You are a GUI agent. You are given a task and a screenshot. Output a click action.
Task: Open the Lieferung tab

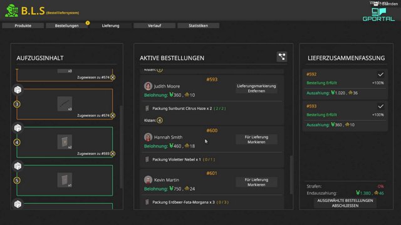point(110,26)
